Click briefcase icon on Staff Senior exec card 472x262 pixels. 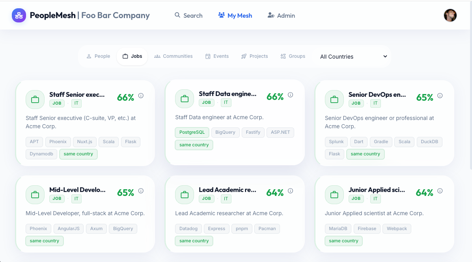tap(35, 100)
